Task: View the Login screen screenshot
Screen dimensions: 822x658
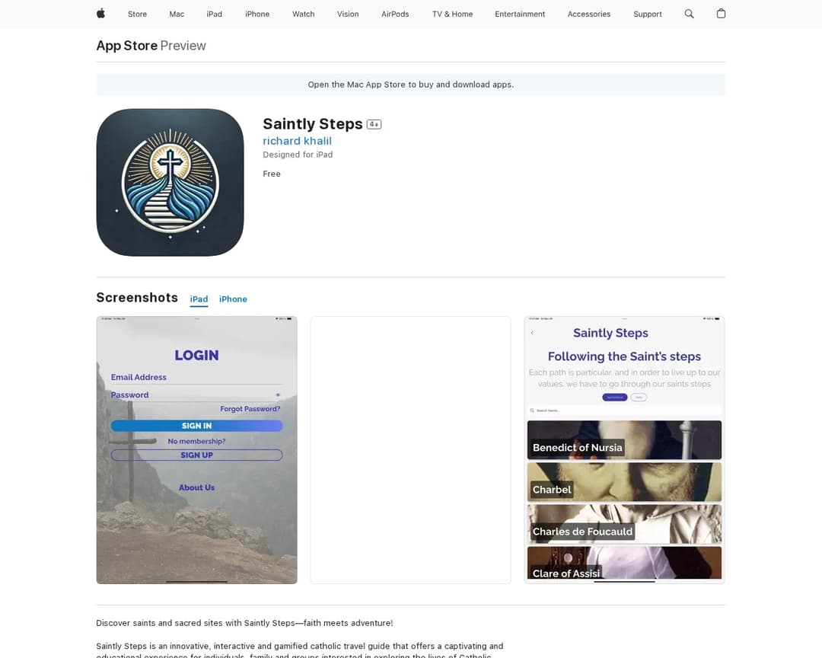Action: click(x=196, y=449)
